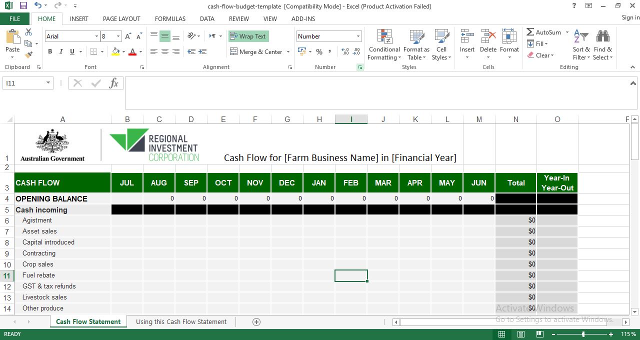
Task: Open the Name Box dropdown
Action: tap(48, 83)
